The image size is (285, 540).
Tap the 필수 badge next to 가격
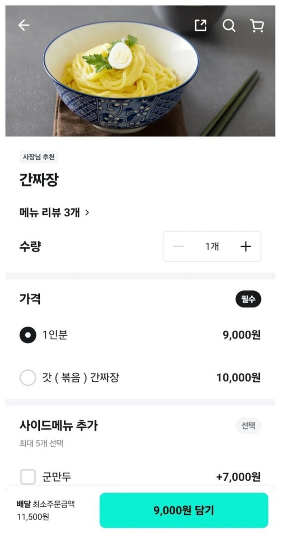click(248, 299)
